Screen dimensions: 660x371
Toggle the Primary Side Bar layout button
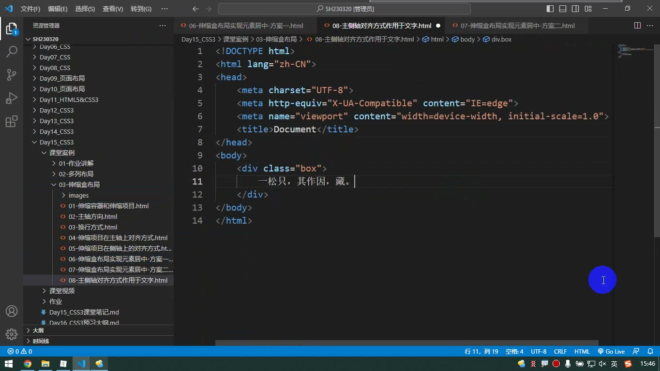pyautogui.click(x=550, y=9)
